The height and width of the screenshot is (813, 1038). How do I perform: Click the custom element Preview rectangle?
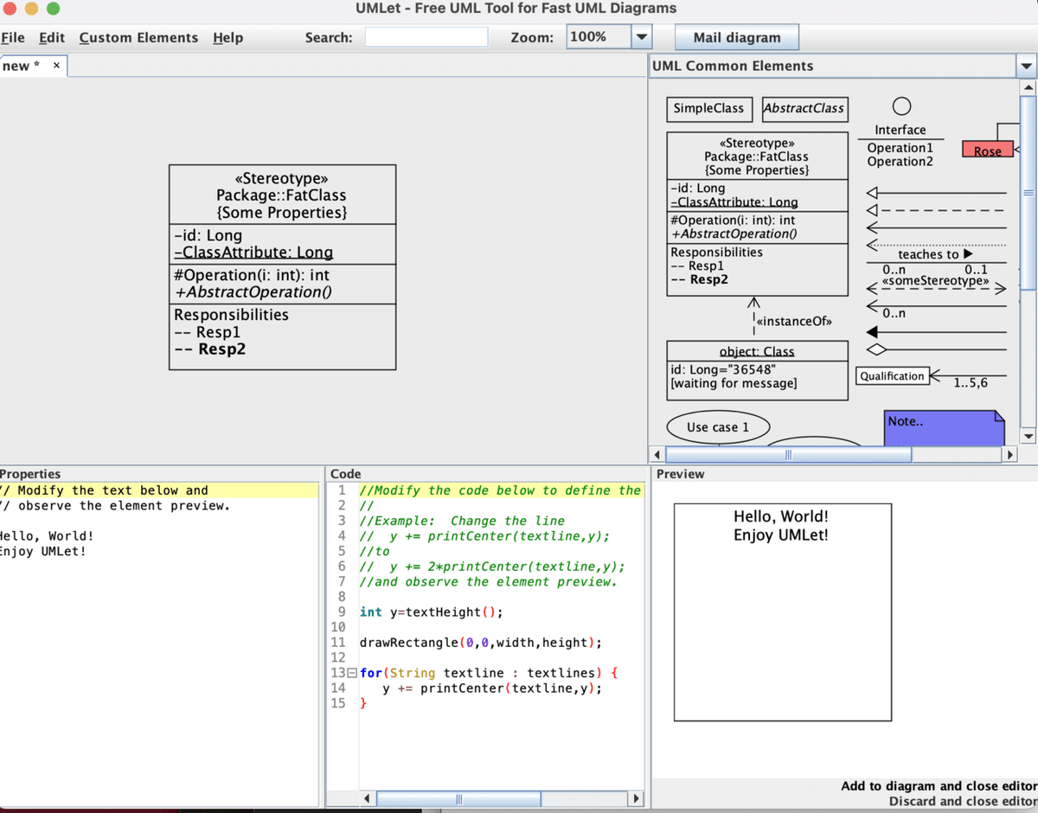coord(782,611)
